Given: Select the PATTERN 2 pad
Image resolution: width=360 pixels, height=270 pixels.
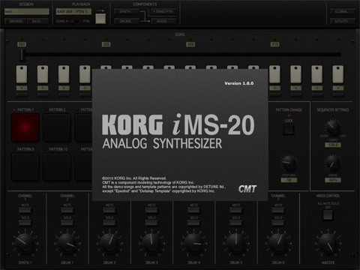Looking at the screenshot, I should (57, 127).
